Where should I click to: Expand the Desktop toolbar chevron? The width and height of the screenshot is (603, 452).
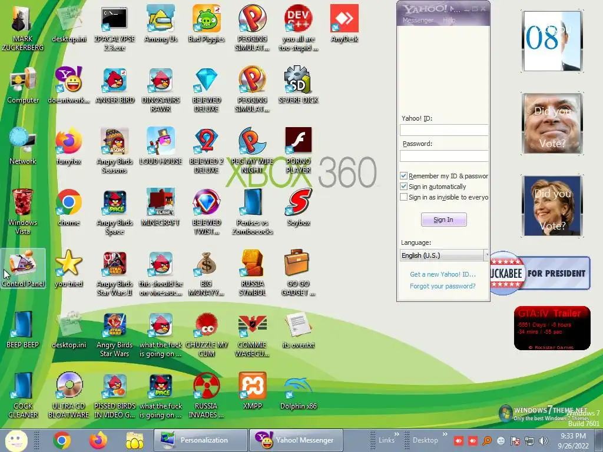(445, 434)
